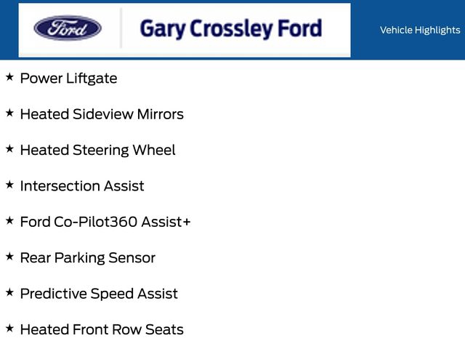Select the Heated Steering Wheel item

pos(97,151)
